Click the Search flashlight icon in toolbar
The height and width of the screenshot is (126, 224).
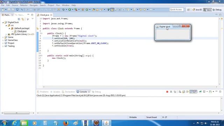[x=101, y=9]
